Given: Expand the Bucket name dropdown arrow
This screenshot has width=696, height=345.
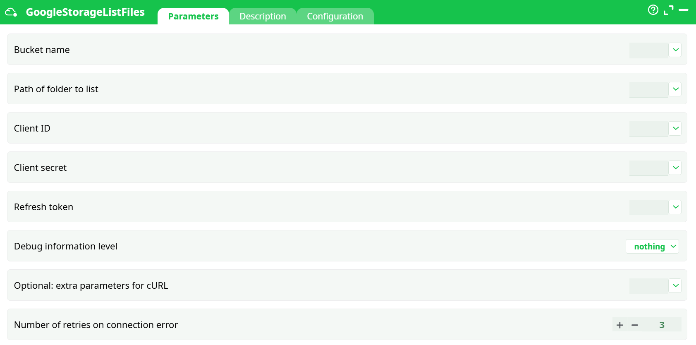Looking at the screenshot, I should 675,50.
